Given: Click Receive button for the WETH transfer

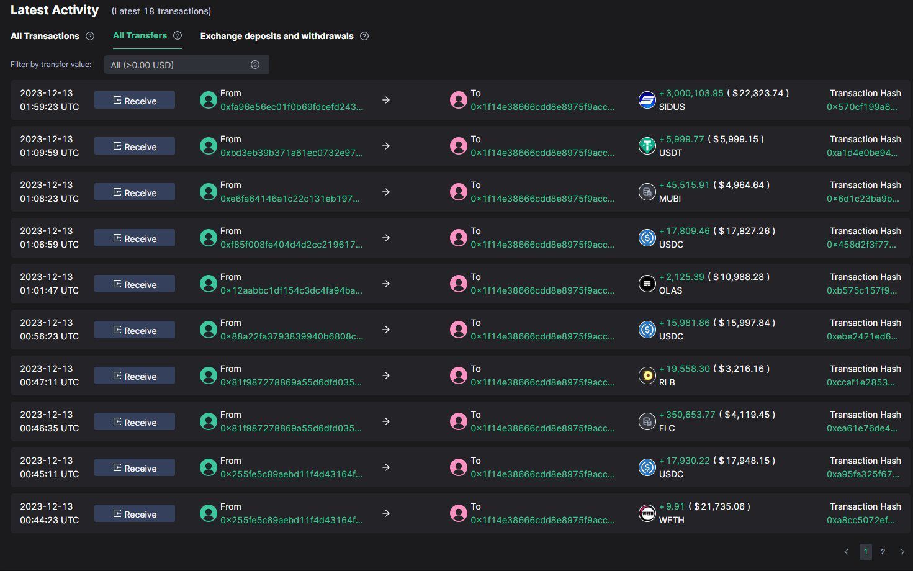Looking at the screenshot, I should click(x=135, y=514).
